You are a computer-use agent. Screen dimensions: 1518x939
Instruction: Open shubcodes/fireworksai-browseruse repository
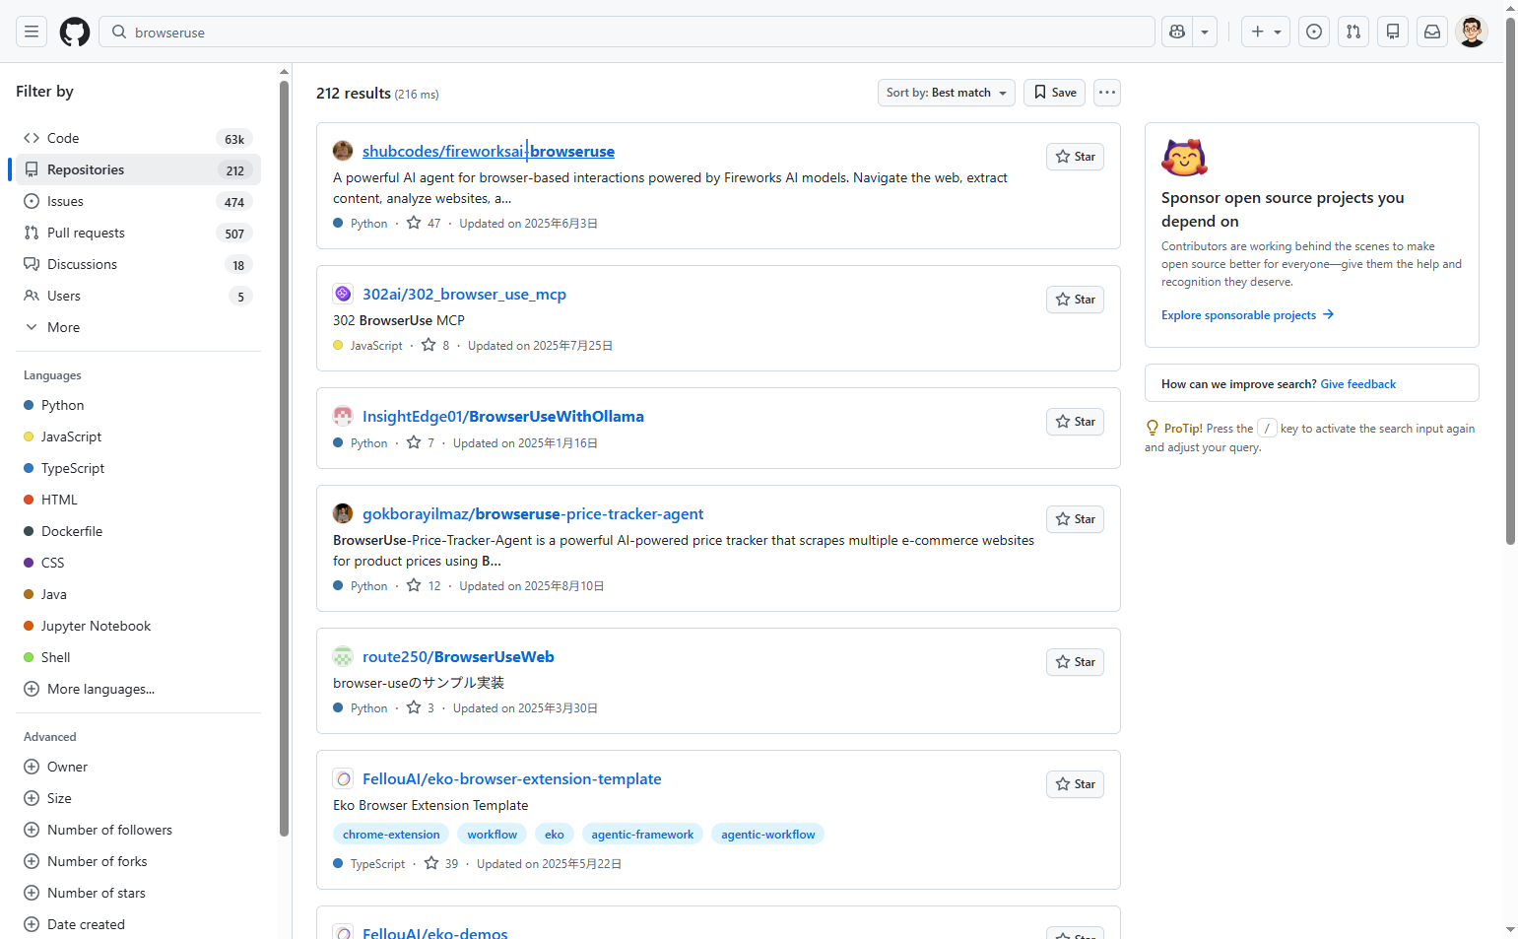[489, 151]
